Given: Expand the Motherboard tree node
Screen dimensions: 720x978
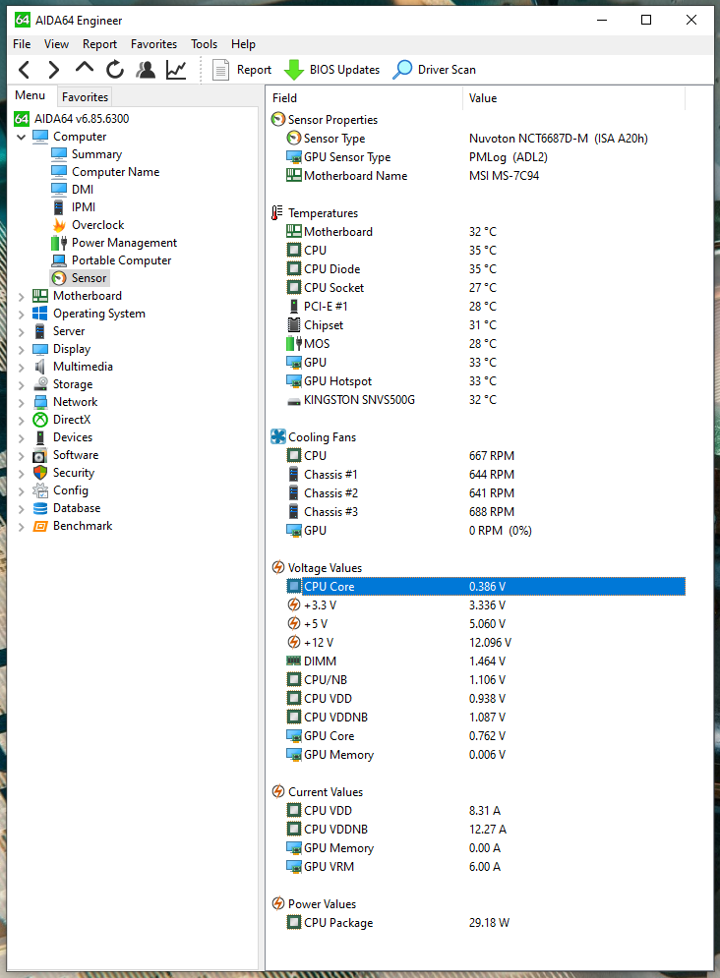Looking at the screenshot, I should click(x=22, y=296).
